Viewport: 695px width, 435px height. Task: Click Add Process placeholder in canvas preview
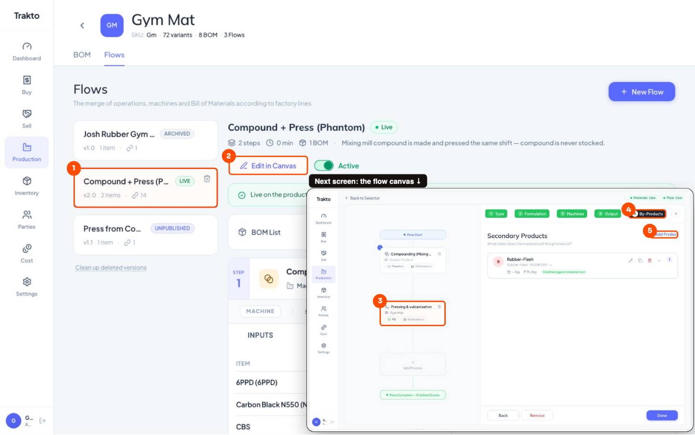click(413, 365)
